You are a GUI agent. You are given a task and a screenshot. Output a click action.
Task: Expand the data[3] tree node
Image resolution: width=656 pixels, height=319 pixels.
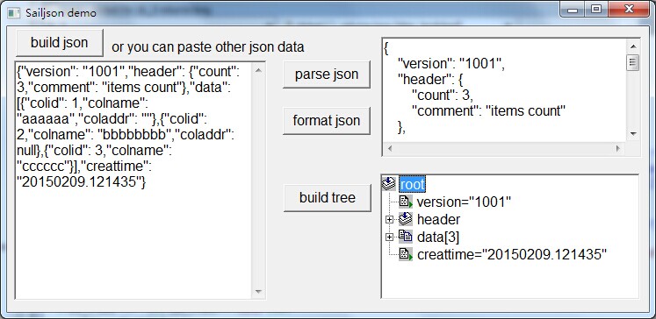point(389,237)
